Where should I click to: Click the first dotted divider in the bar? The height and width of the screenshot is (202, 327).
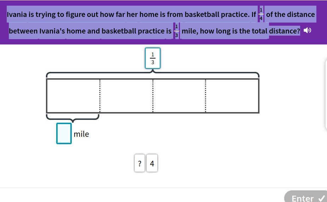[x=100, y=96]
